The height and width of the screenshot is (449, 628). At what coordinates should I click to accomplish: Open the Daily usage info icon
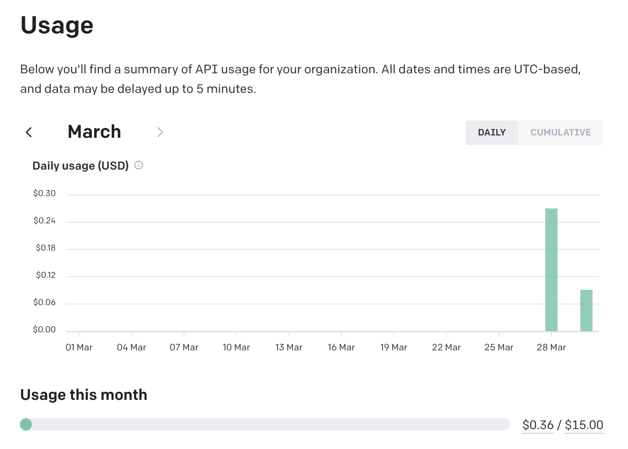click(139, 165)
